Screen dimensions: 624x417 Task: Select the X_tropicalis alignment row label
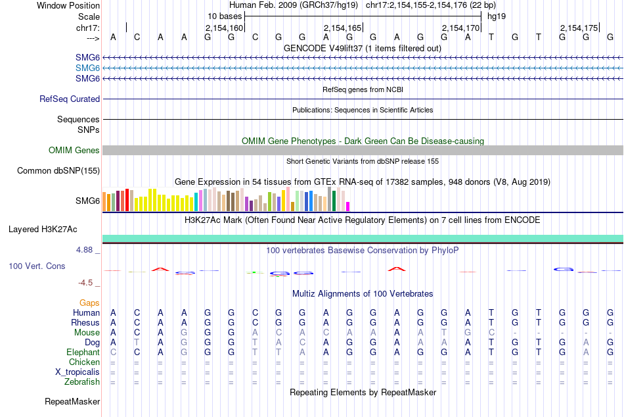(78, 372)
